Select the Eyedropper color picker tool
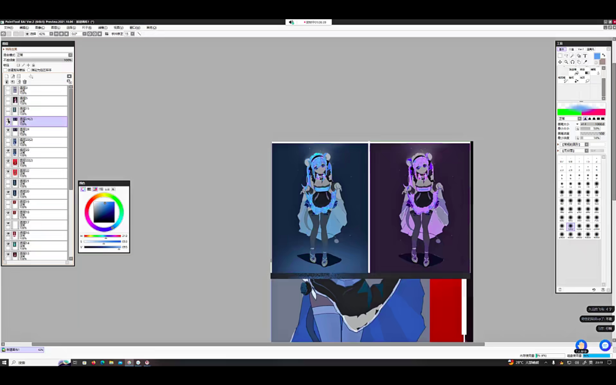Screen dimensions: 616x385 pyautogui.click(x=585, y=62)
